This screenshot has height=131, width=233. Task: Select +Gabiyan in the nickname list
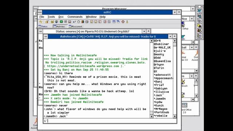tap(161, 88)
